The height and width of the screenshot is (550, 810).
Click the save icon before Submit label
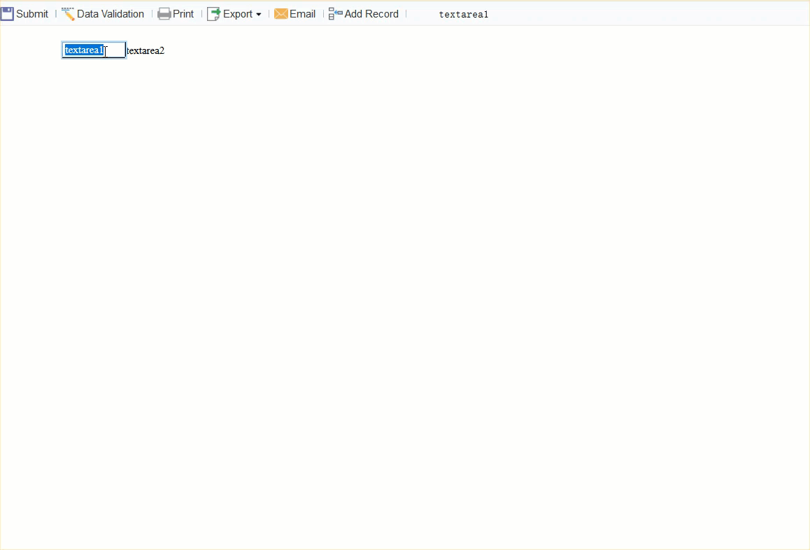click(7, 13)
